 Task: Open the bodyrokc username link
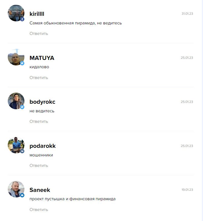(42, 102)
